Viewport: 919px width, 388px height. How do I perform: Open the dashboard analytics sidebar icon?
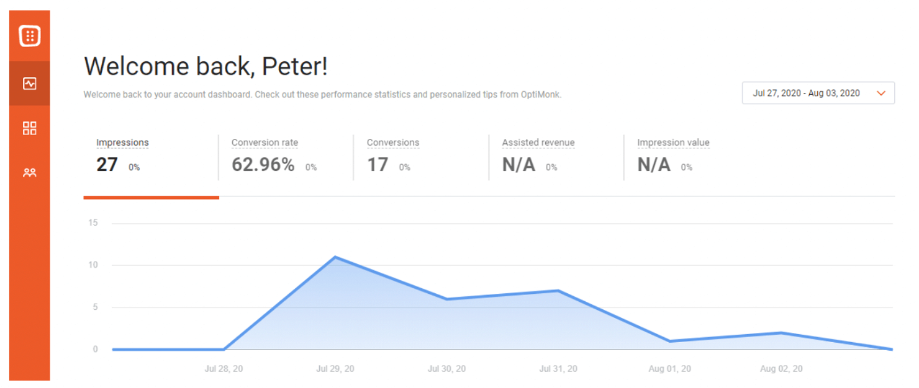tap(30, 83)
